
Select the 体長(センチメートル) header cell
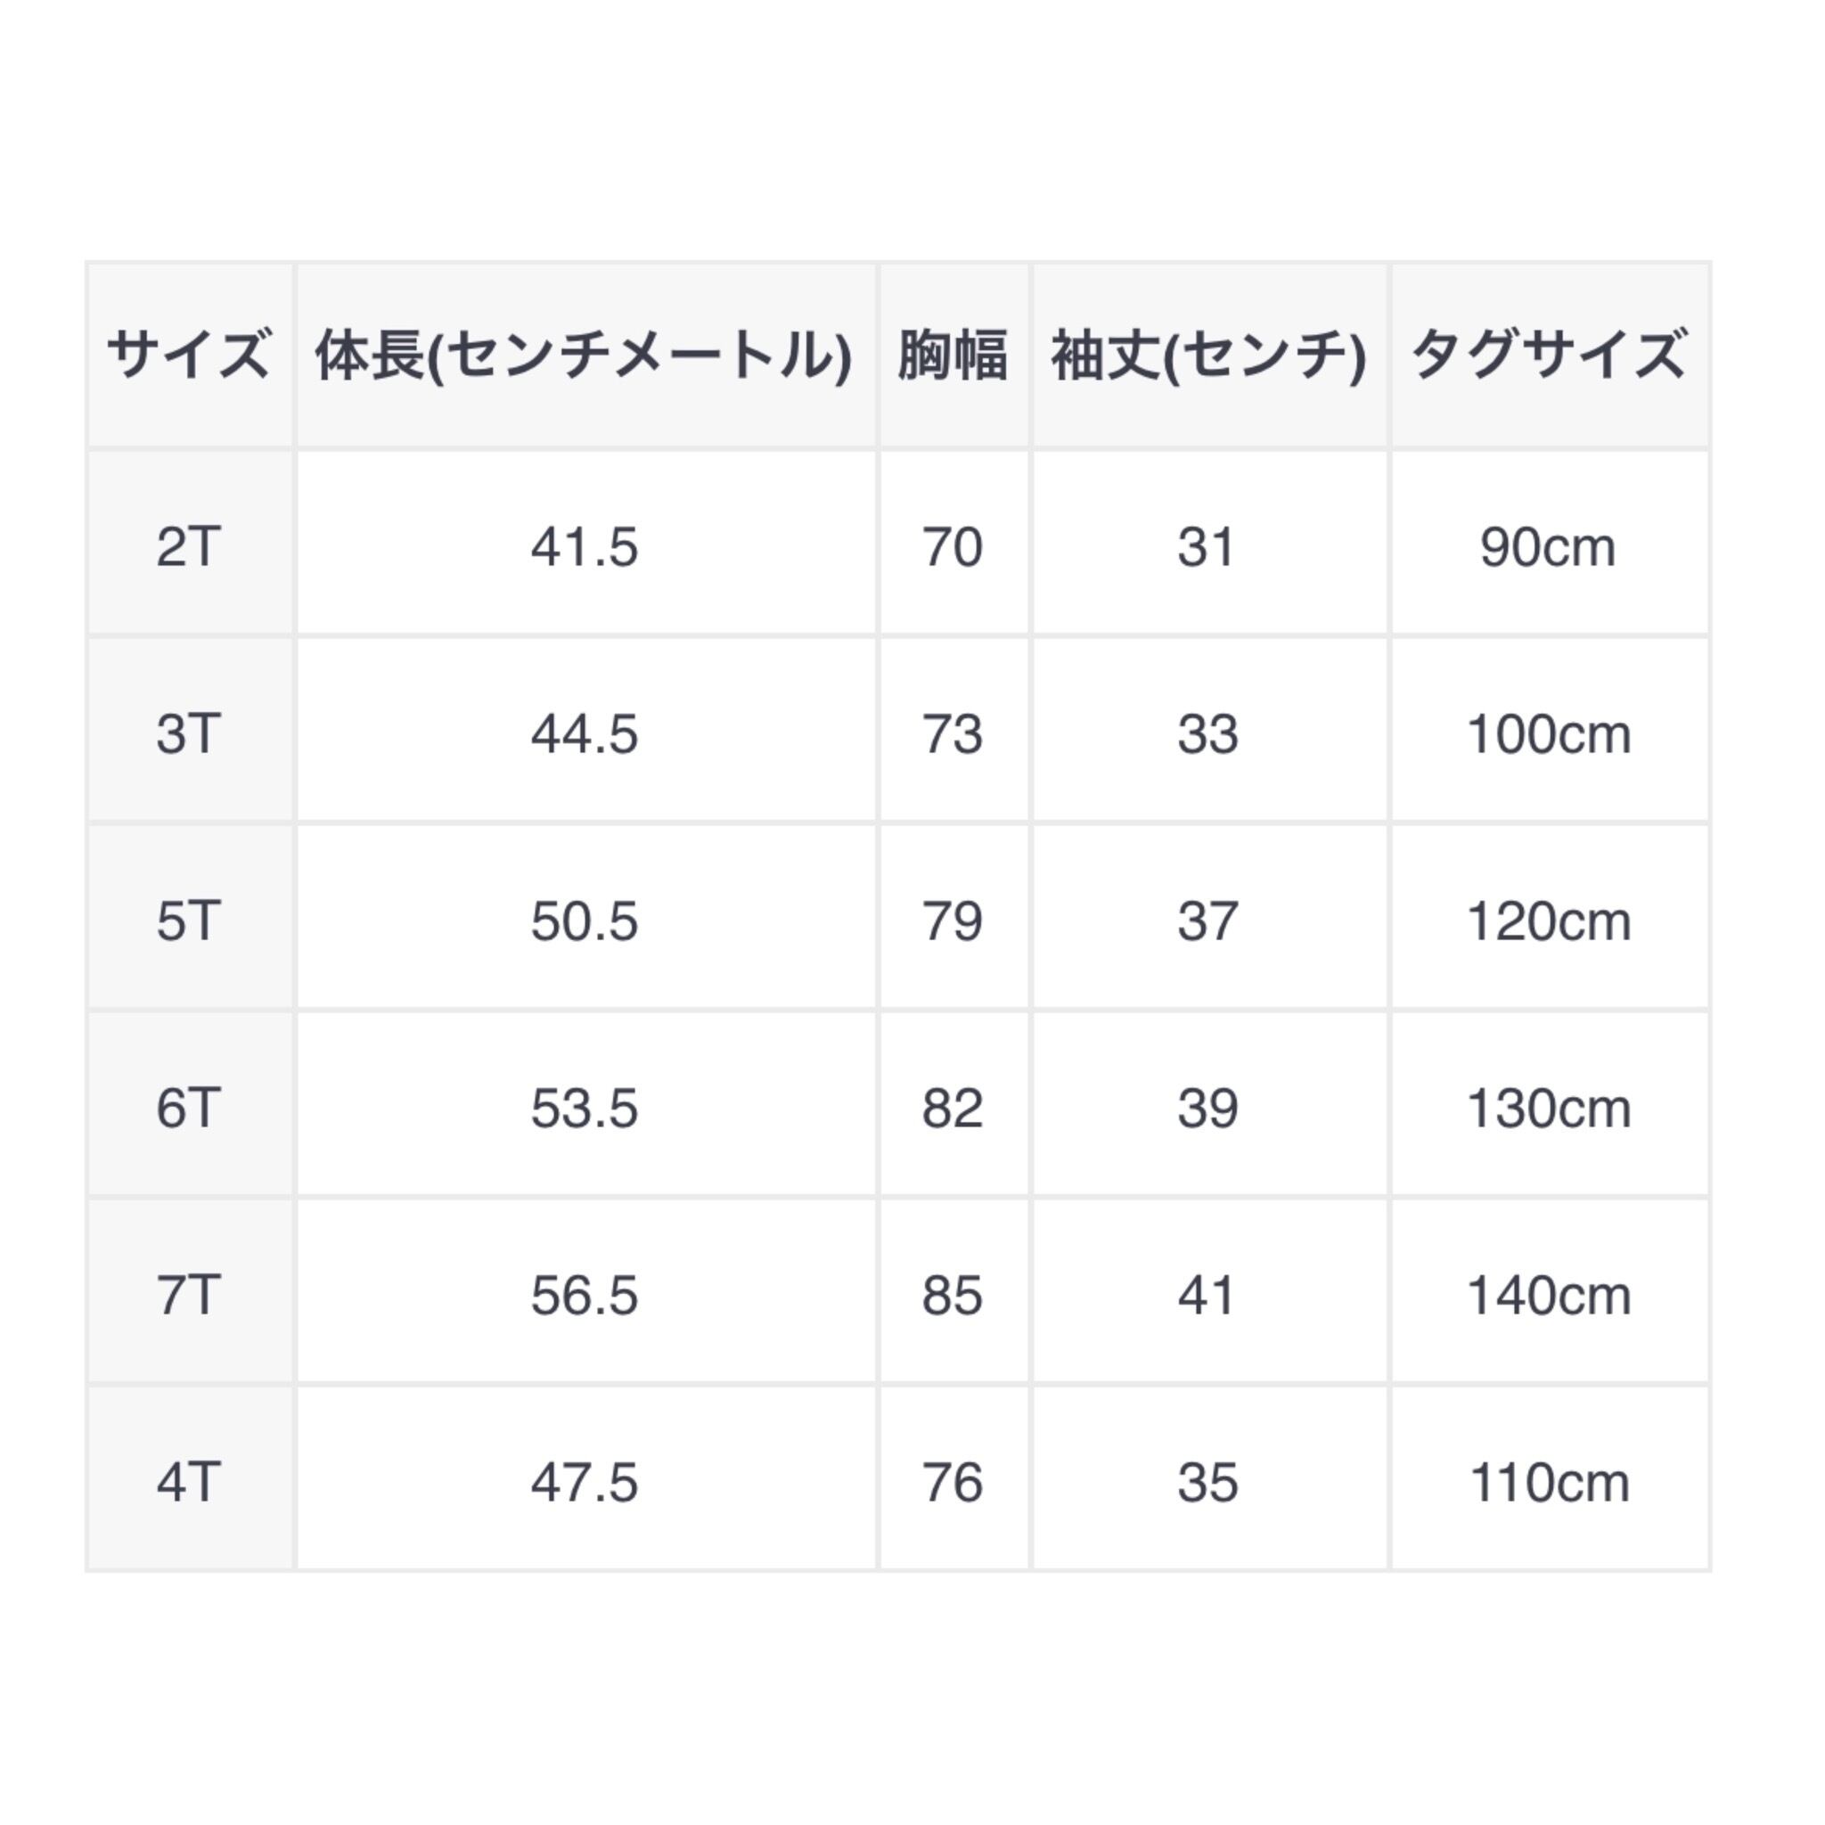click(x=585, y=356)
